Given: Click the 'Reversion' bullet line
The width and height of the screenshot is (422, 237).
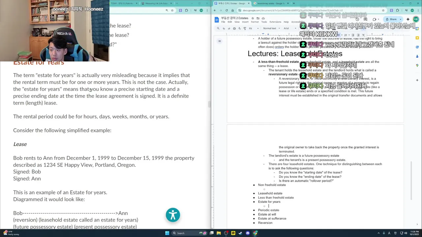Looking at the screenshot, I should [265, 223].
